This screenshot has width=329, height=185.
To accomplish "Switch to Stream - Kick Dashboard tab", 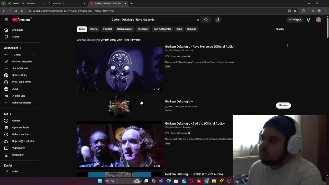I will click(26, 4).
